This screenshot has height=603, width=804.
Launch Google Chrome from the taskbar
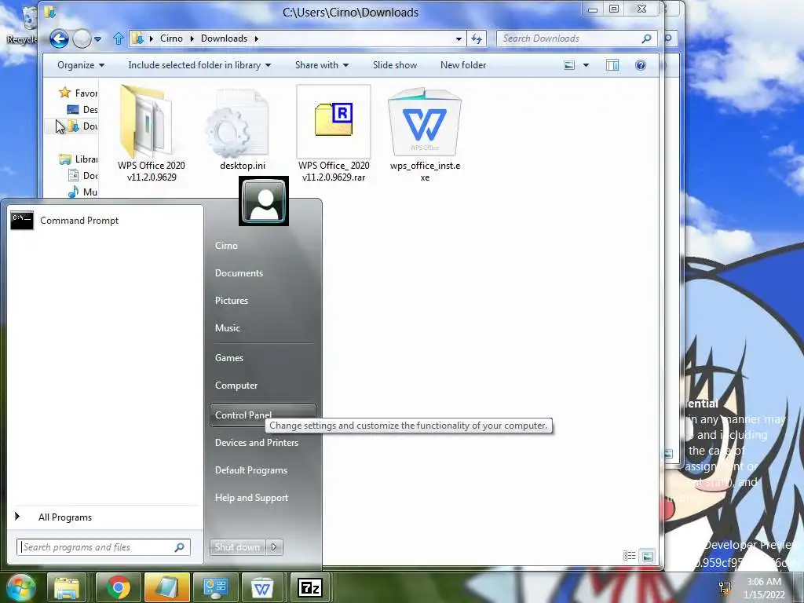119,587
